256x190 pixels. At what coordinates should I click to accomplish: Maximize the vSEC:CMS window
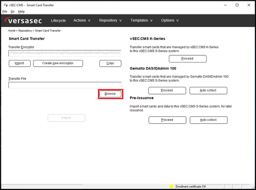click(237, 5)
